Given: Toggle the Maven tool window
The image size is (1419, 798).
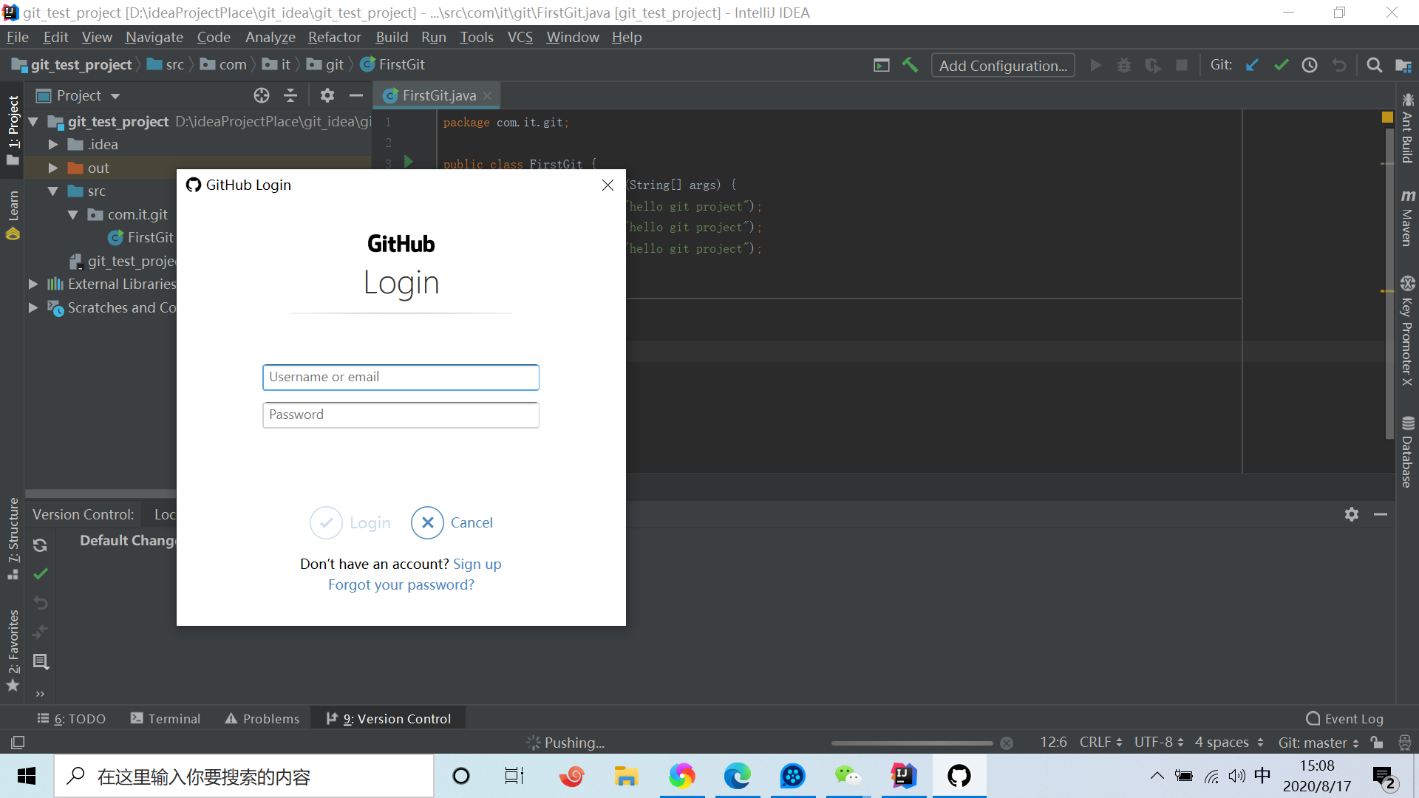Looking at the screenshot, I should click(x=1407, y=218).
